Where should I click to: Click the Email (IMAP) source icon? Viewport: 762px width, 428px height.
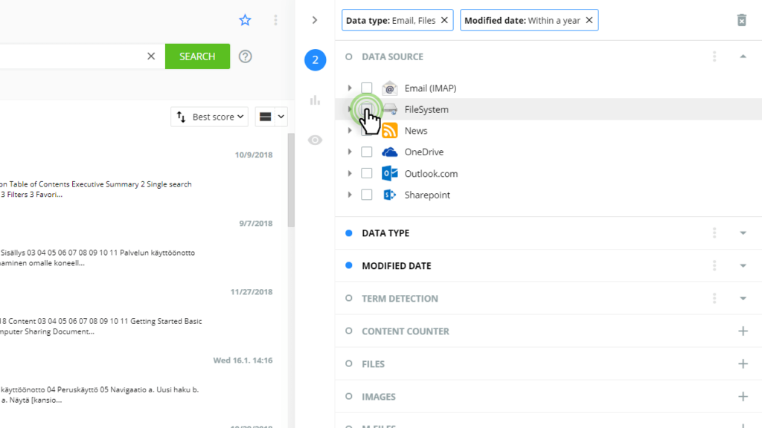tap(389, 88)
